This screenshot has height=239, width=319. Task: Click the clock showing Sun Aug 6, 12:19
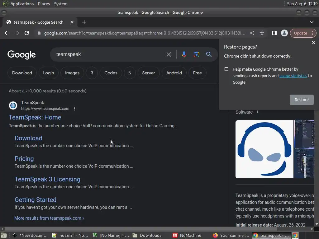pyautogui.click(x=302, y=4)
